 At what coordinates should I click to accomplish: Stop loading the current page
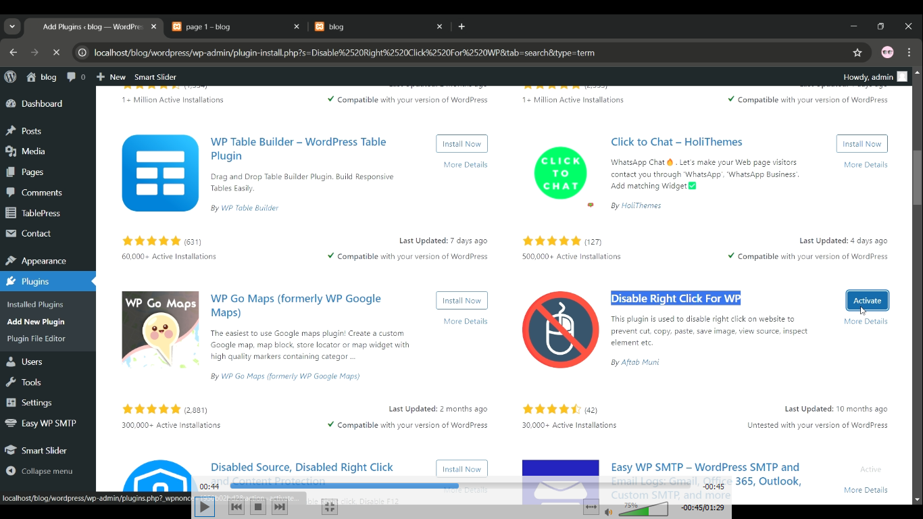point(56,52)
